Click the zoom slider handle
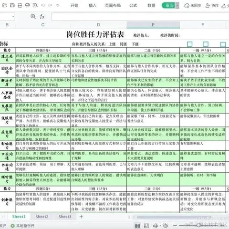The width and height of the screenshot is (229, 229). point(198,225)
